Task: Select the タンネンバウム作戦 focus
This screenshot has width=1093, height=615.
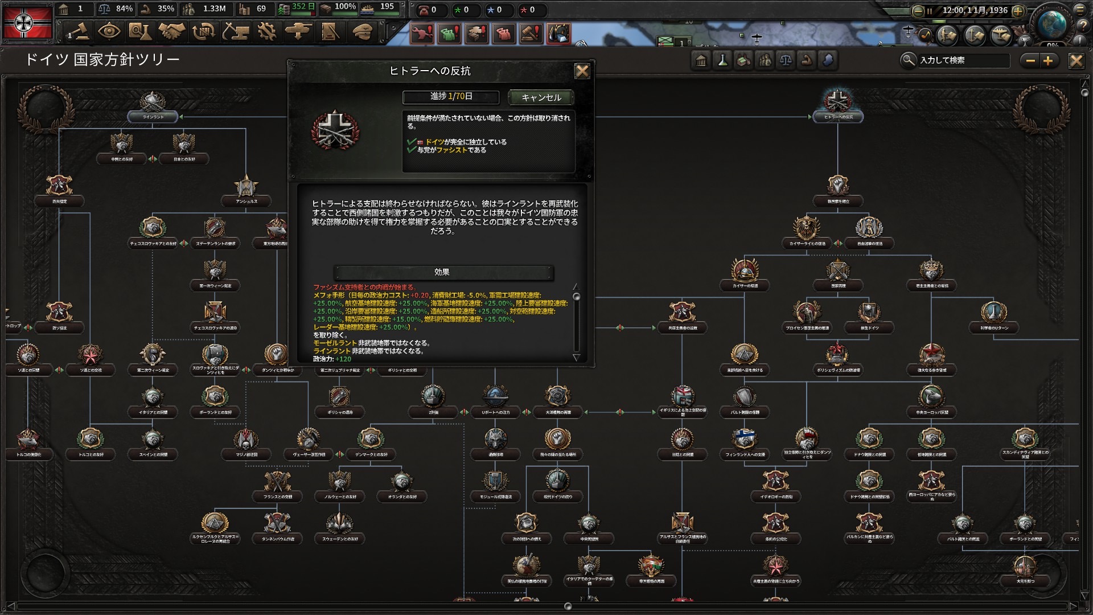Action: (277, 528)
